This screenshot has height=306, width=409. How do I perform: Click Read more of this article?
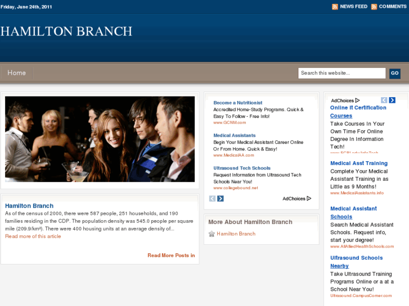click(x=33, y=236)
